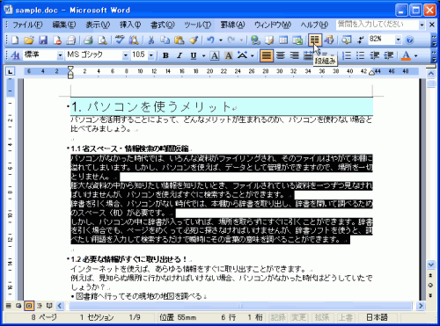Show the Drawing toolbar

point(329,40)
